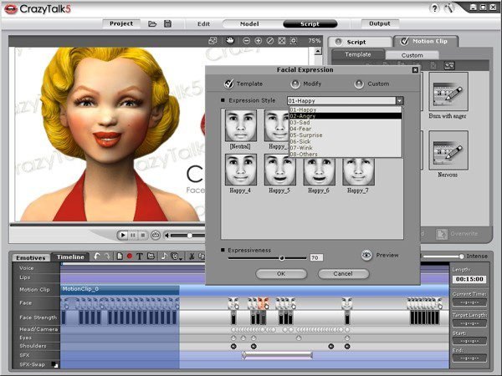Image resolution: width=502 pixels, height=376 pixels.
Task: Select the Neutral face thumbnail
Action: pos(241,125)
